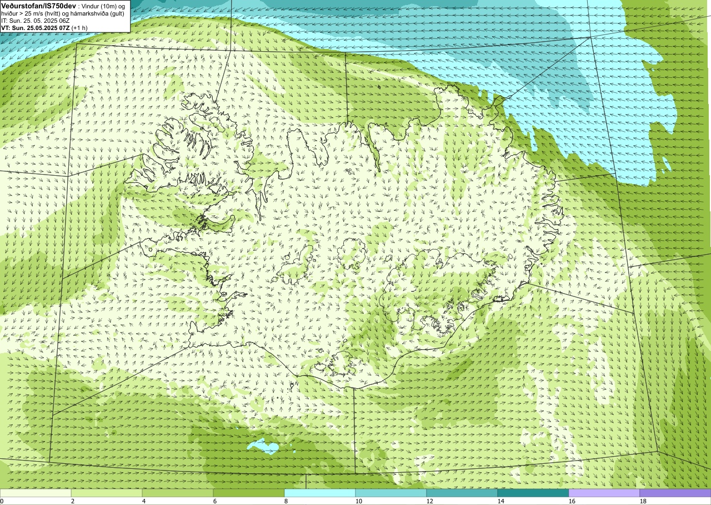
Task: Click the 'IT: Sun. 25. 05. 2025 06Z' line
Action: coord(36,21)
